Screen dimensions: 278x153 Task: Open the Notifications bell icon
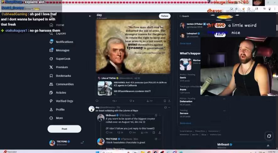coord(51,42)
